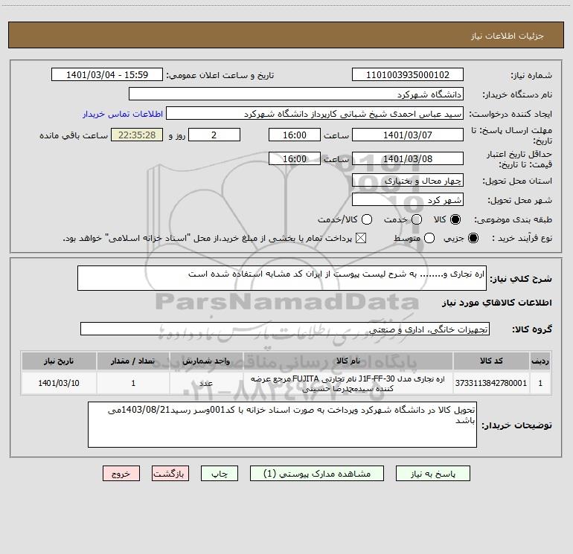Click the goods group field تجهیزات خانگی

[x=285, y=329]
